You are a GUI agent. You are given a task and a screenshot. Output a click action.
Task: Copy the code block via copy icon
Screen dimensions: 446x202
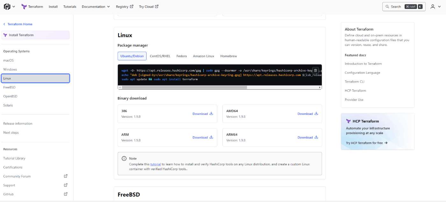click(315, 71)
